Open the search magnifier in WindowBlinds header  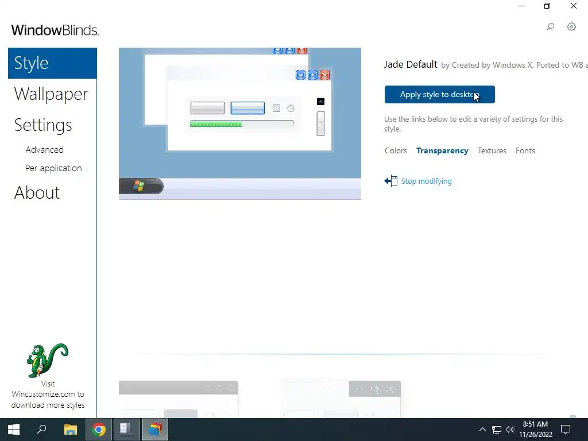[550, 26]
